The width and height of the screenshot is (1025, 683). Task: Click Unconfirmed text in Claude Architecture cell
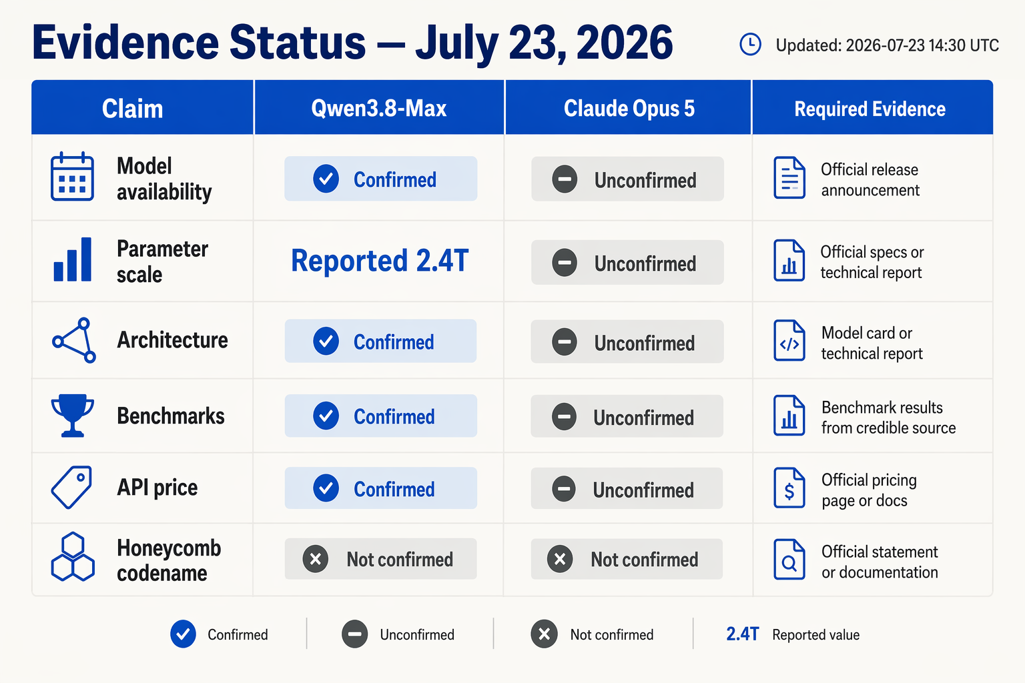pyautogui.click(x=645, y=343)
